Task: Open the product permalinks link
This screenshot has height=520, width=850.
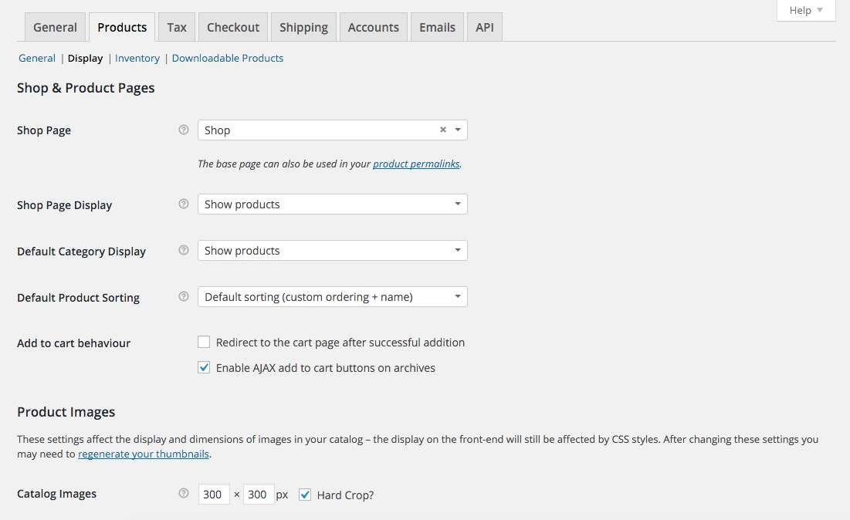Action: tap(416, 164)
